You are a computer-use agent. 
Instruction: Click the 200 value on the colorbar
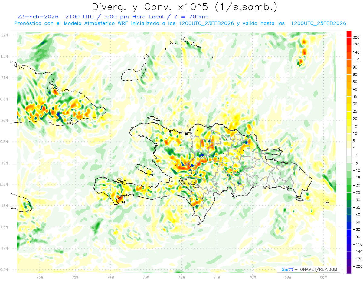tap(357, 37)
